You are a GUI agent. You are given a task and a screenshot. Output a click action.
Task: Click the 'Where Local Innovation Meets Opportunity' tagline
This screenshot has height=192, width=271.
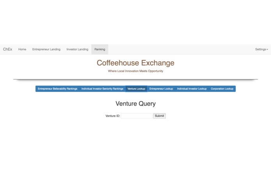136,71
